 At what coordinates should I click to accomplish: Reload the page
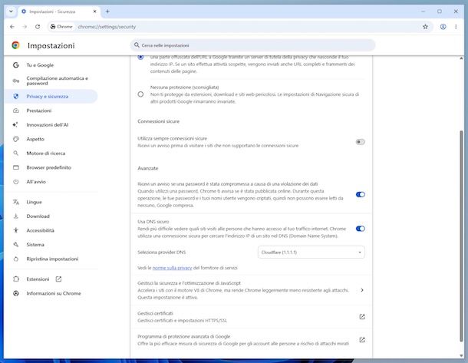click(38, 27)
